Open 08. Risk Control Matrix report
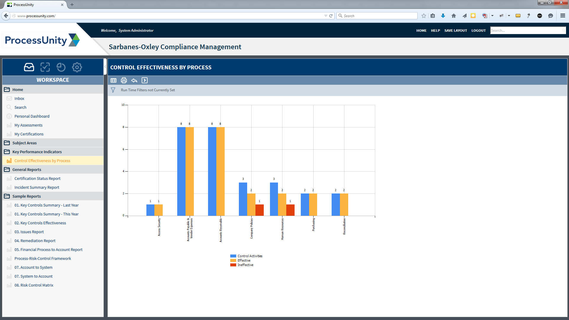This screenshot has height=320, width=569. pyautogui.click(x=34, y=285)
